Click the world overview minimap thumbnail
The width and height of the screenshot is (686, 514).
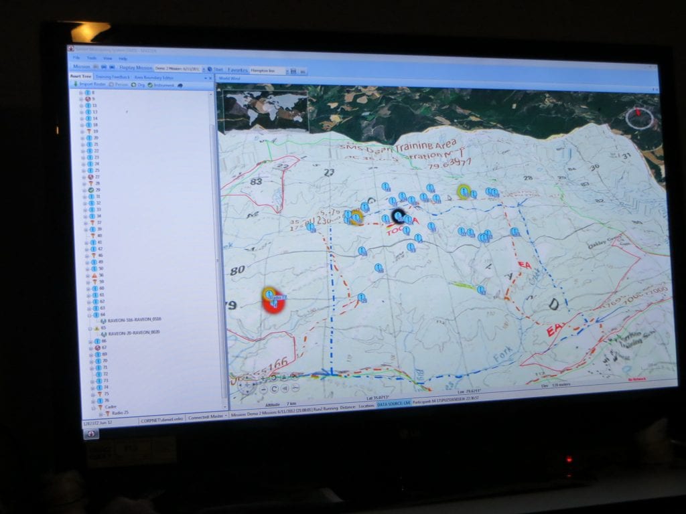pyautogui.click(x=265, y=110)
